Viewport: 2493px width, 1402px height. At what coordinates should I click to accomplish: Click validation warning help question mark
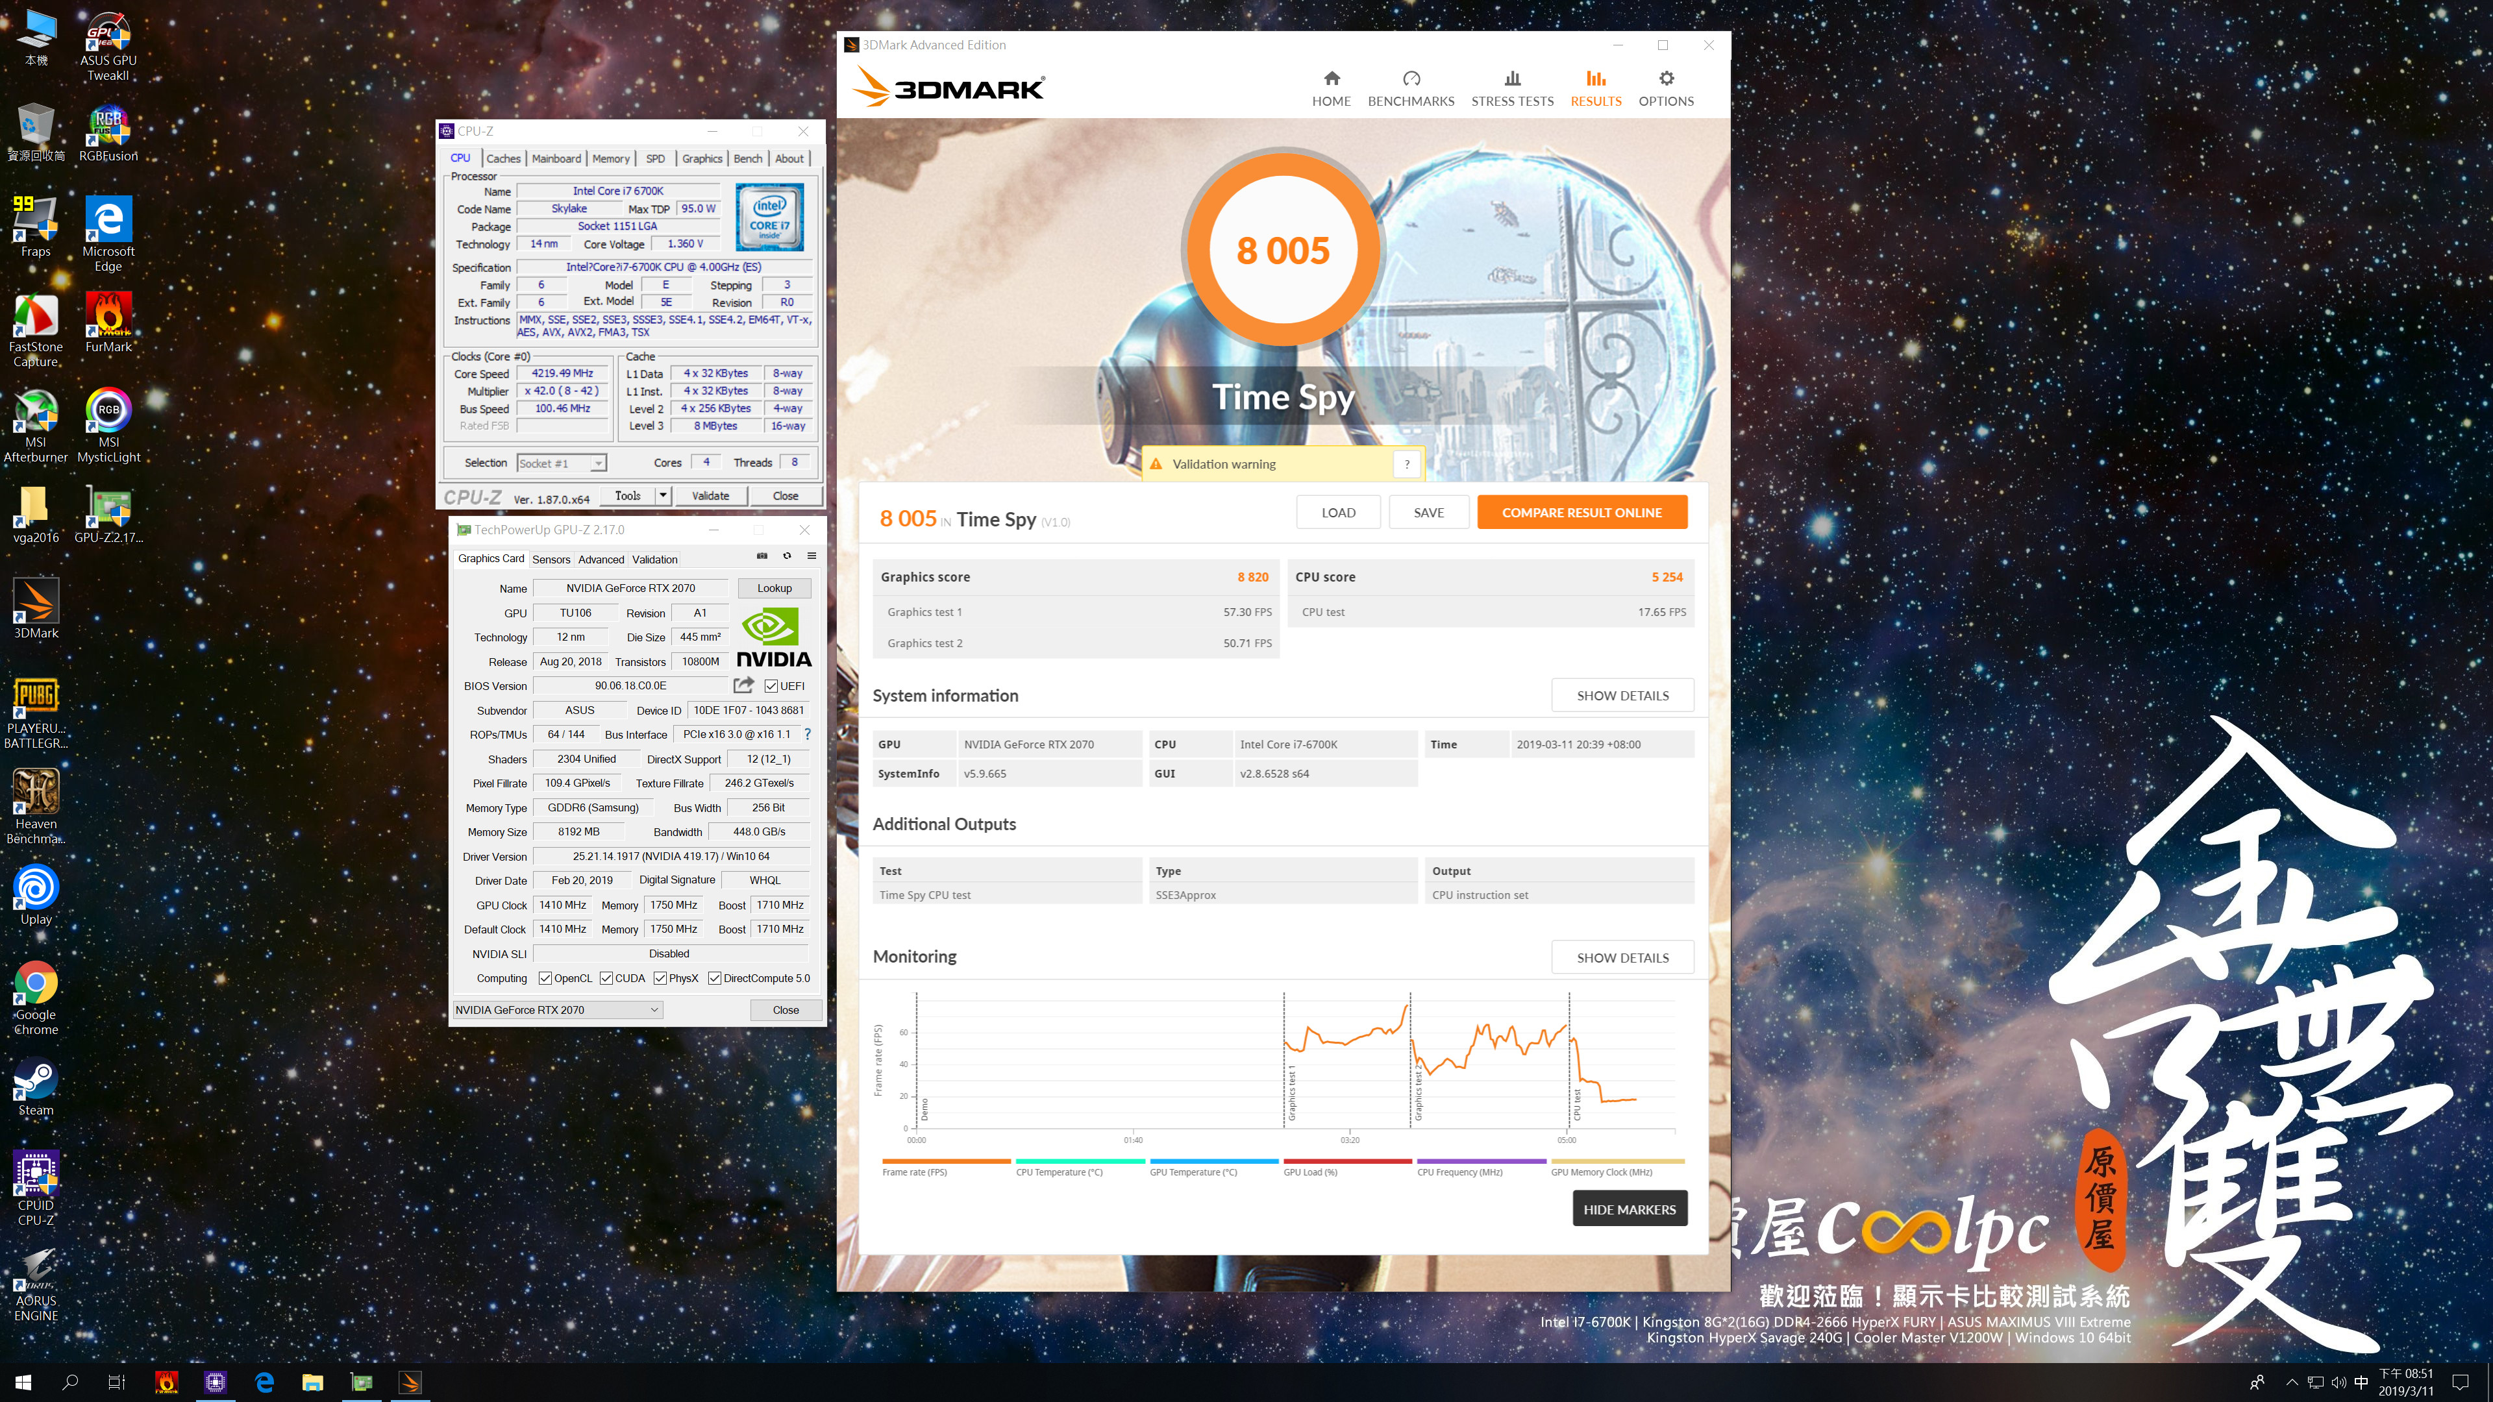coord(1407,465)
